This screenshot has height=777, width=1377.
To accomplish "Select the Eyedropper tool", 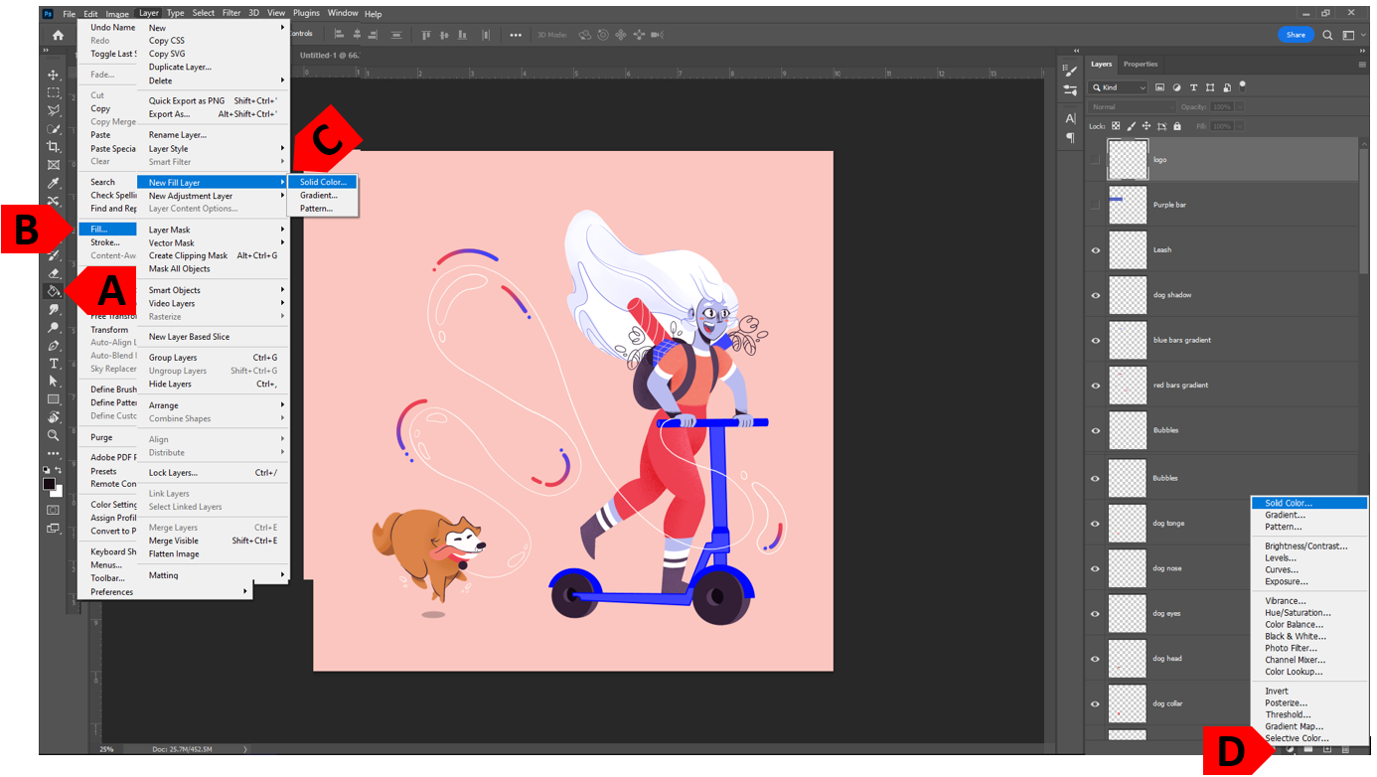I will (54, 183).
